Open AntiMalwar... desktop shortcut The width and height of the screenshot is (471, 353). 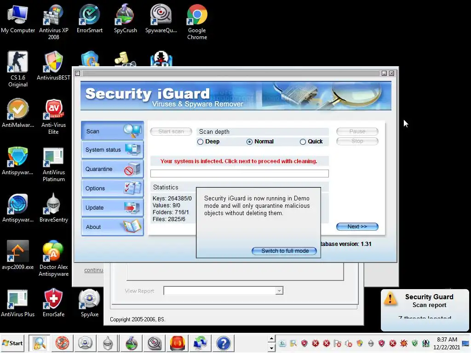tap(18, 113)
